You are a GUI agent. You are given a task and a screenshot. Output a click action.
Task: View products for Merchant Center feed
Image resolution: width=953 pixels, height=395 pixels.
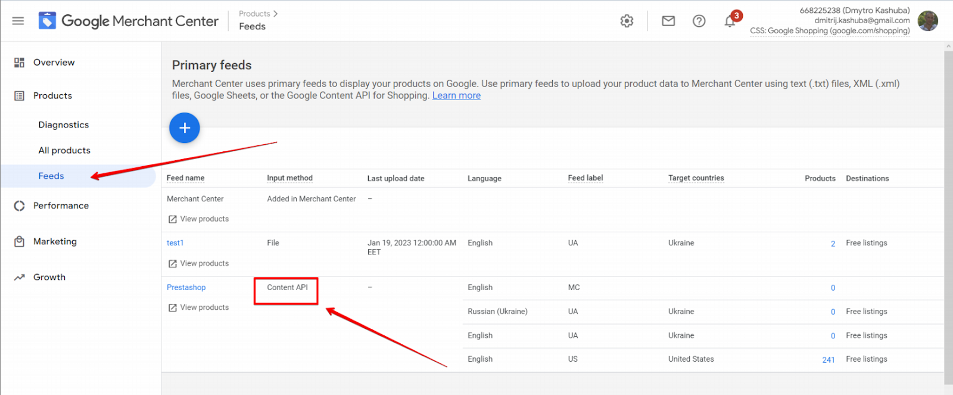pyautogui.click(x=204, y=219)
